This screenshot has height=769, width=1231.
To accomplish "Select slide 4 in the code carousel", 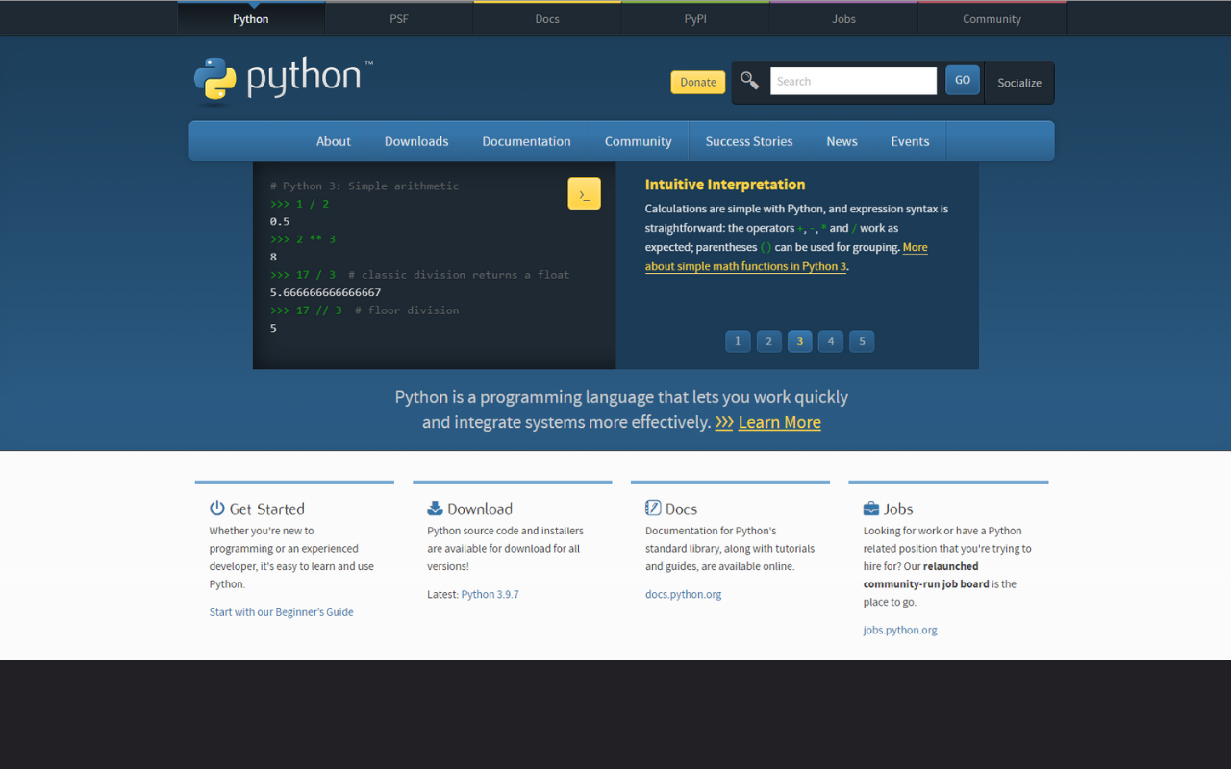I will pyautogui.click(x=831, y=341).
